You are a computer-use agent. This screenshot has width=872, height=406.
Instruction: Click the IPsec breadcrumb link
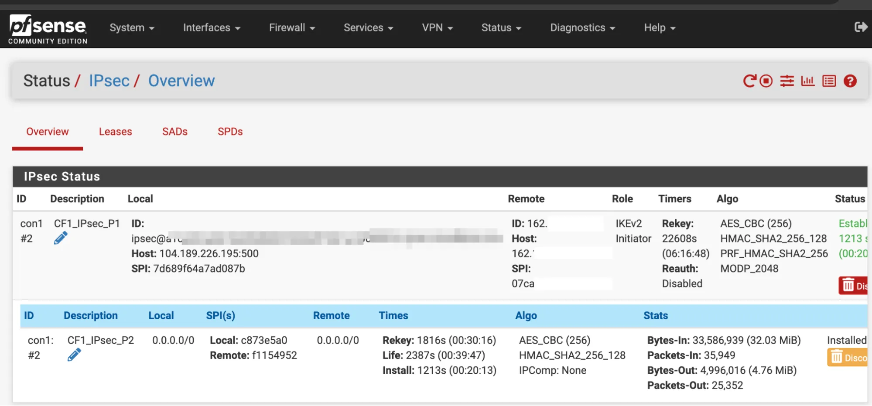[109, 80]
